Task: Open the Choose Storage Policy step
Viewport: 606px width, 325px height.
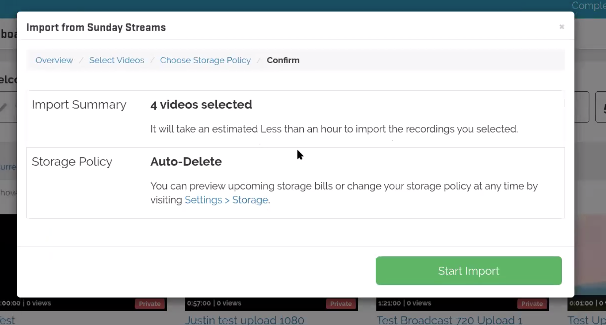Action: (x=205, y=60)
